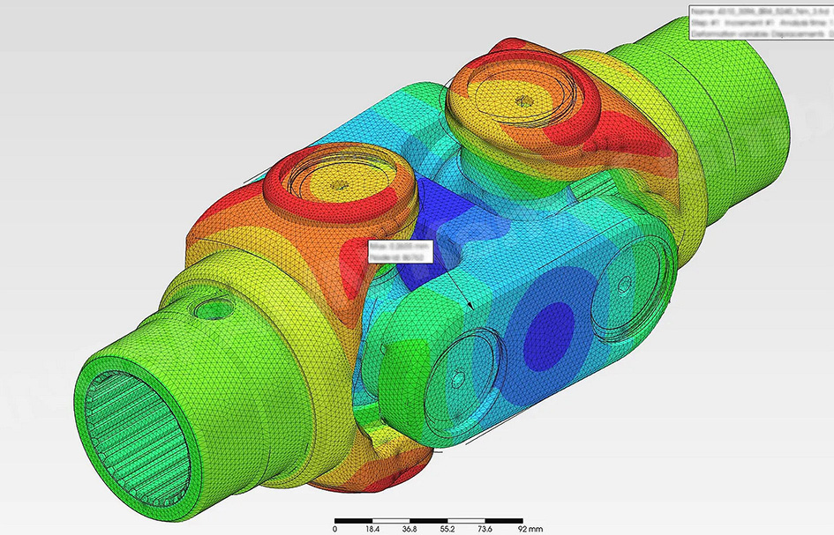The height and width of the screenshot is (535, 834).
Task: Click the 73.6 tick label on scale bar
Action: [x=485, y=529]
